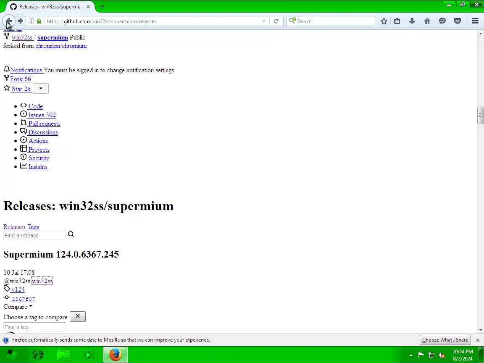Viewport: 484px width, 363px height.
Task: Click the Supermium 124.0.6367.245 release heading
Action: (61, 254)
